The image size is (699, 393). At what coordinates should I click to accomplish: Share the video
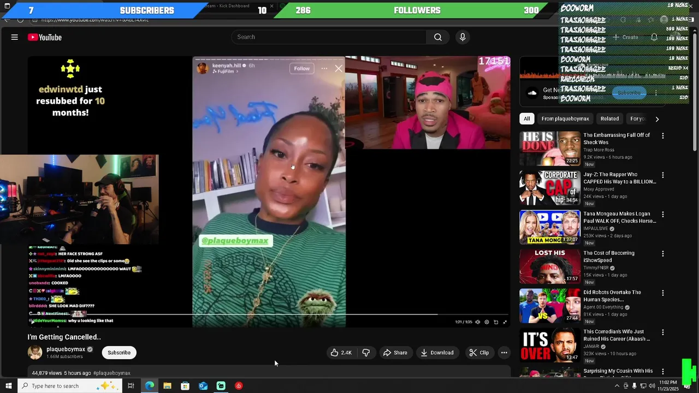click(x=395, y=353)
